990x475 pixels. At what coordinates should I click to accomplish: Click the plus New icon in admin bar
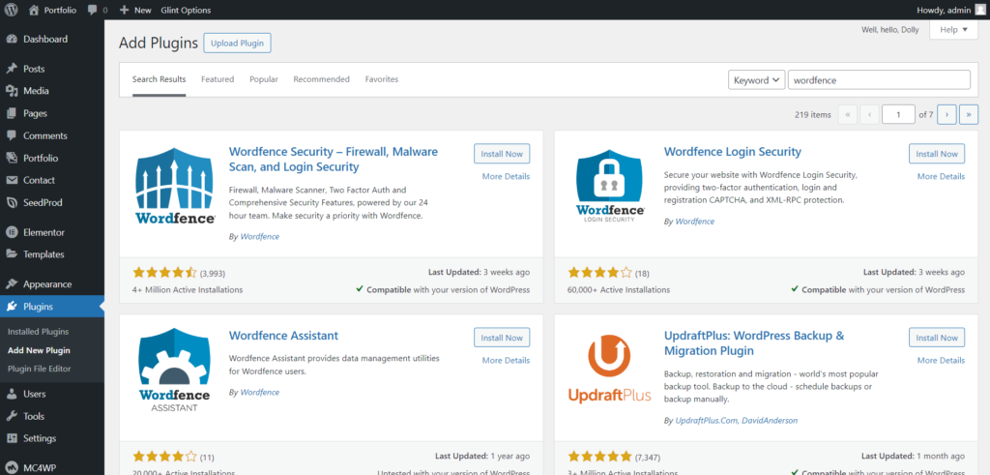click(125, 10)
